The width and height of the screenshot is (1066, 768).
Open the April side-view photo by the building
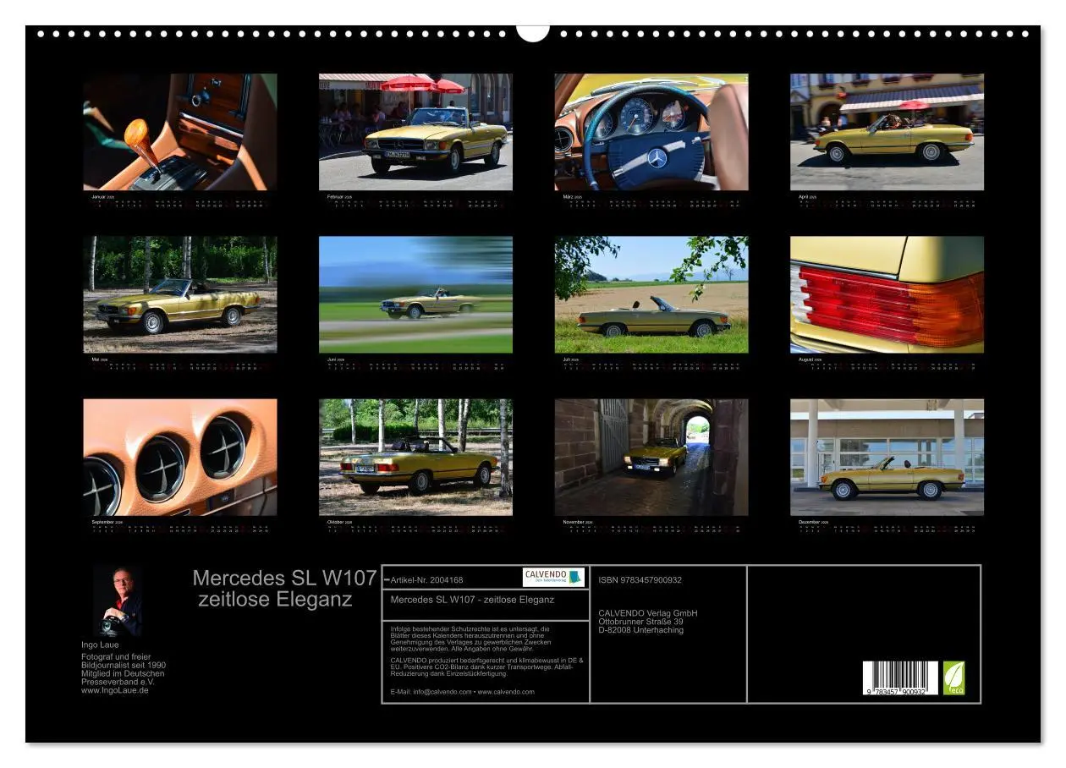pos(887,132)
